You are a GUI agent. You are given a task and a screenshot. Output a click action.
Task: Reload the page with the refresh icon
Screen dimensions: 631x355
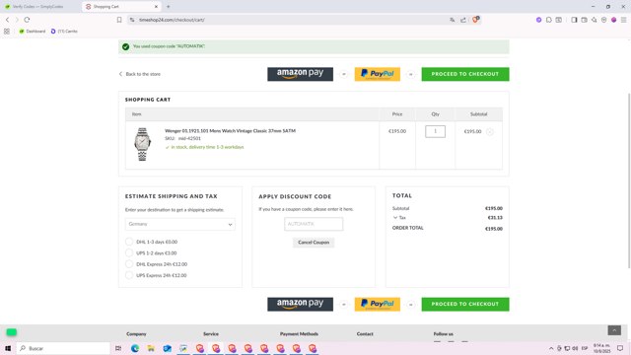point(27,20)
